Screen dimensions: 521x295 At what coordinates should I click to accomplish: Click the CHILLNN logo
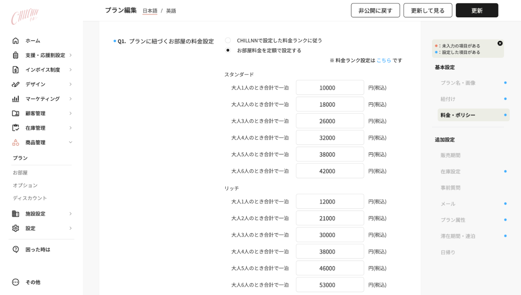click(x=25, y=16)
